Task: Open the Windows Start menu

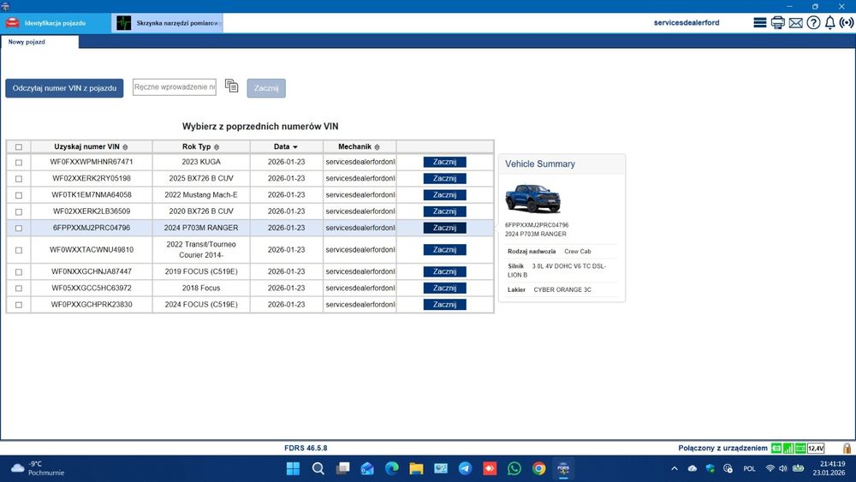Action: pyautogui.click(x=293, y=468)
